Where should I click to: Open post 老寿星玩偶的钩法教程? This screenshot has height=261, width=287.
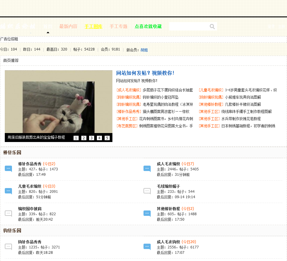[x=168, y=104]
